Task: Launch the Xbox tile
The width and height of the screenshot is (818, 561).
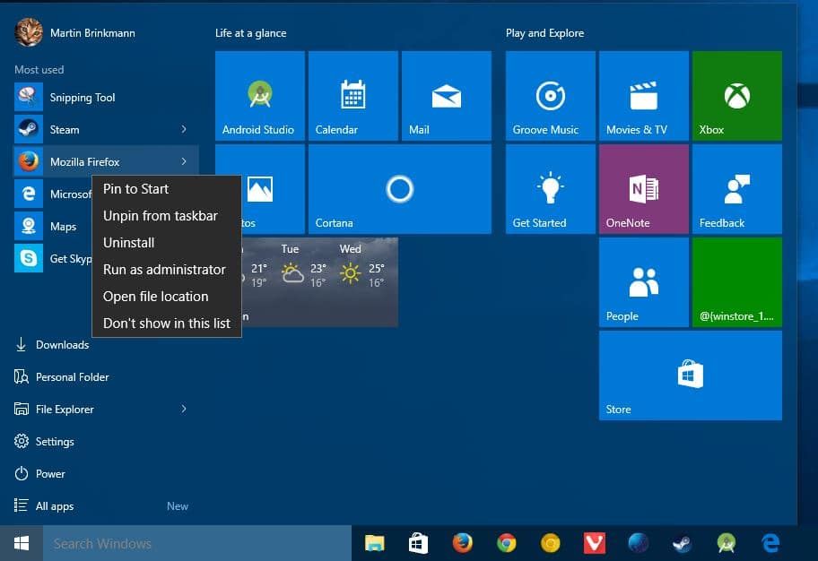Action: [737, 96]
